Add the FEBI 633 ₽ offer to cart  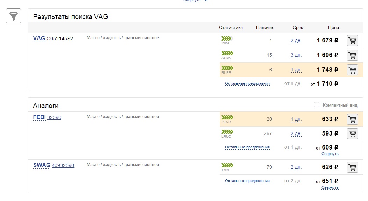tap(352, 119)
